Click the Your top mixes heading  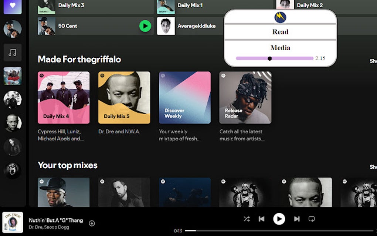click(x=68, y=165)
